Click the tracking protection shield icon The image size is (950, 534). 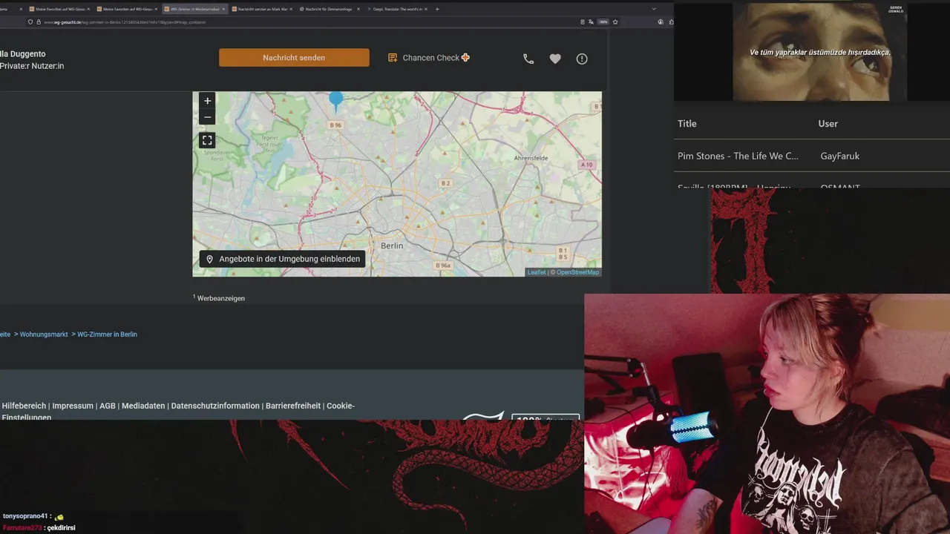click(x=30, y=22)
